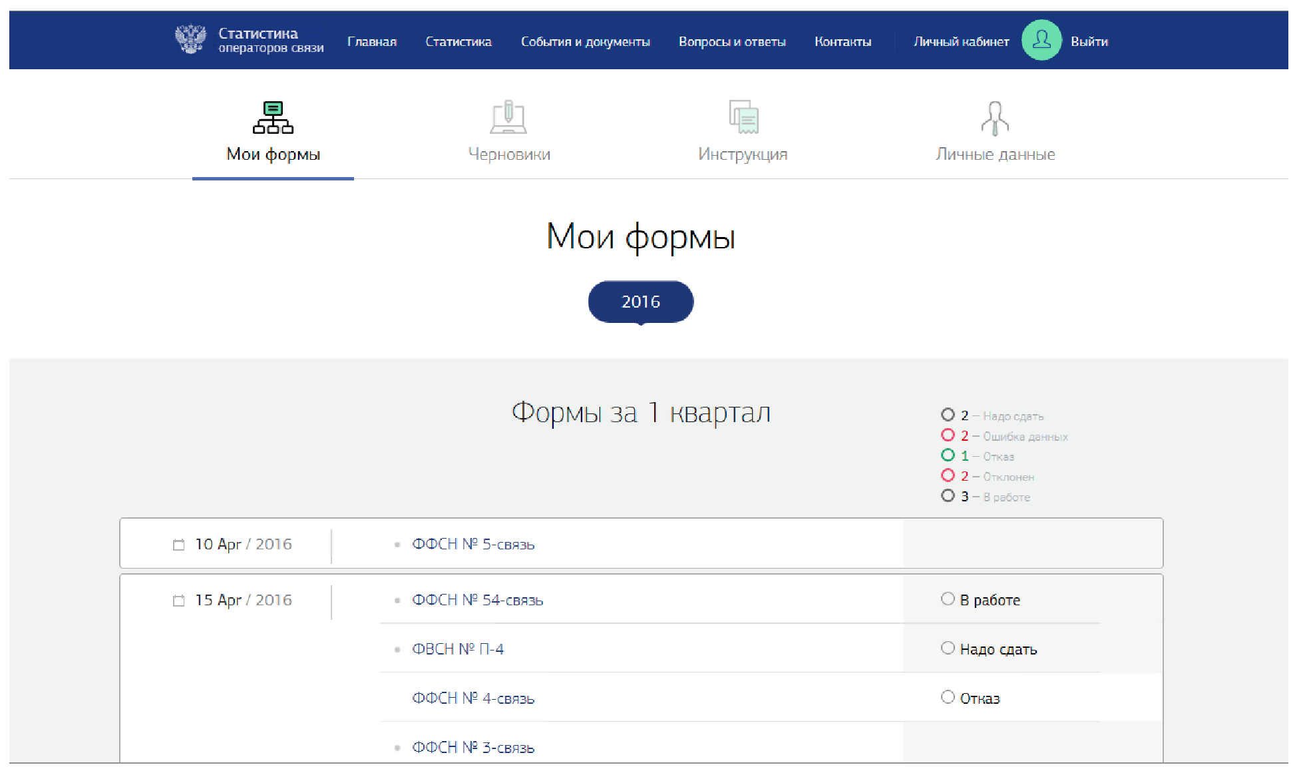This screenshot has width=1307, height=779.
Task: Open События и документы menu item
Action: [585, 41]
